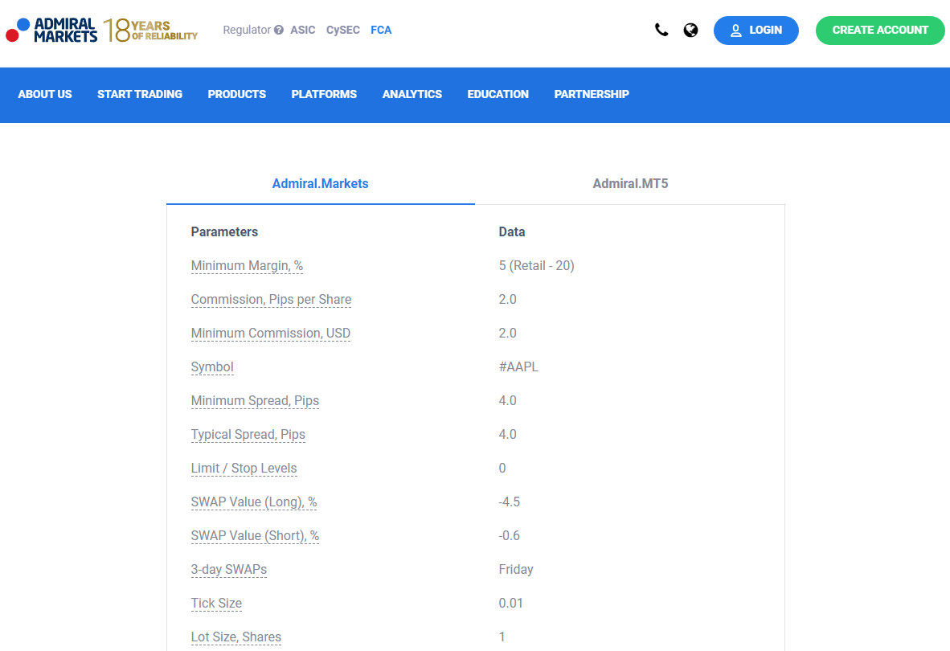Select the ASIC regulator option
This screenshot has height=651, width=950.
click(x=303, y=31)
